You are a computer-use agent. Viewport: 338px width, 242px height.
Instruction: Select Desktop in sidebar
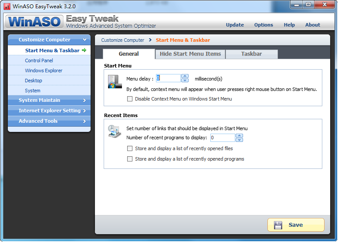49,81
